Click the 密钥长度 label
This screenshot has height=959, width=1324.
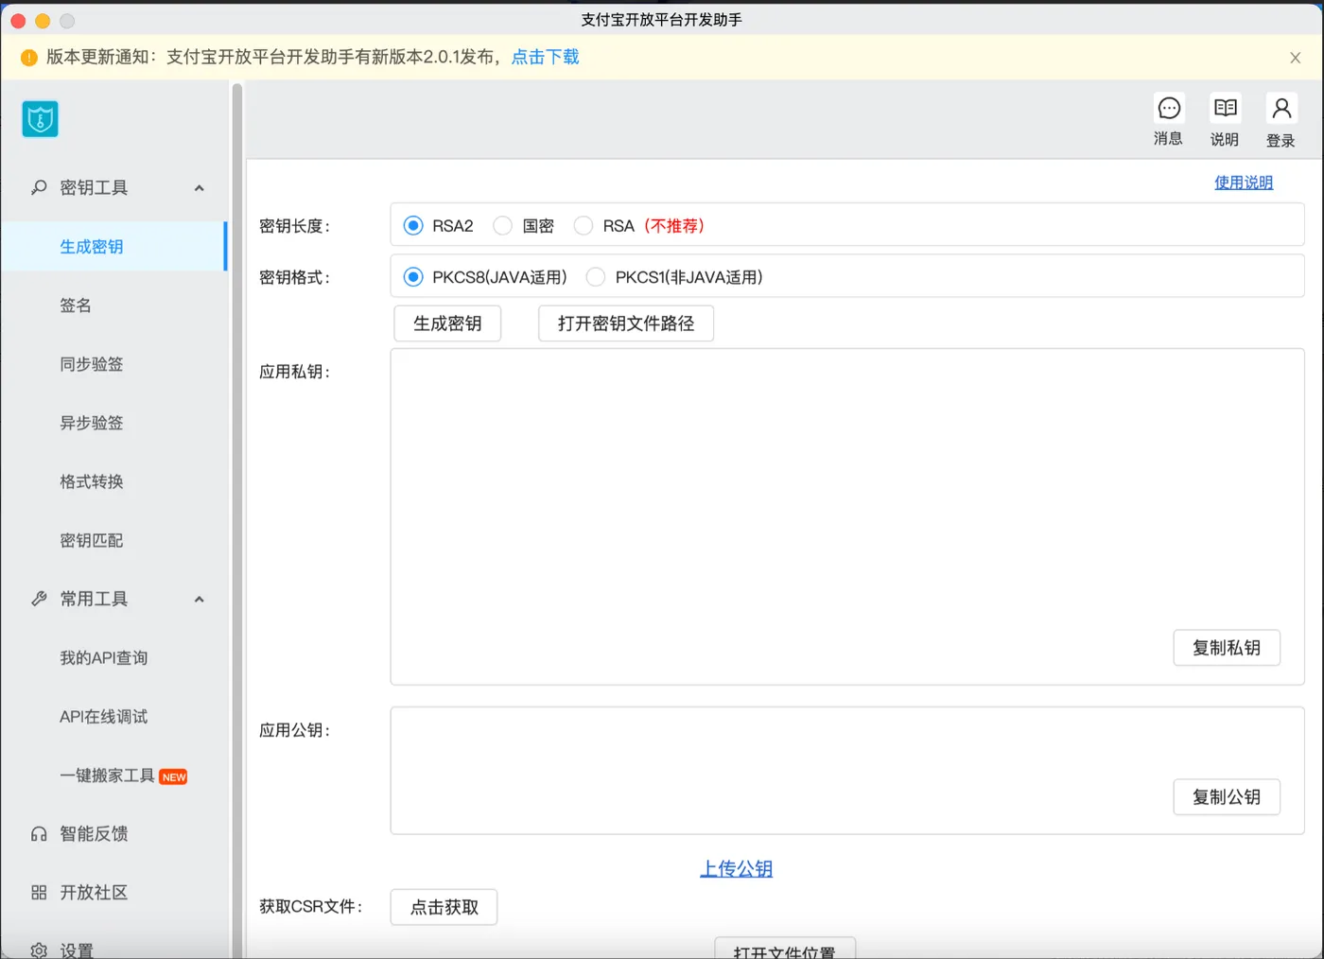tap(295, 226)
